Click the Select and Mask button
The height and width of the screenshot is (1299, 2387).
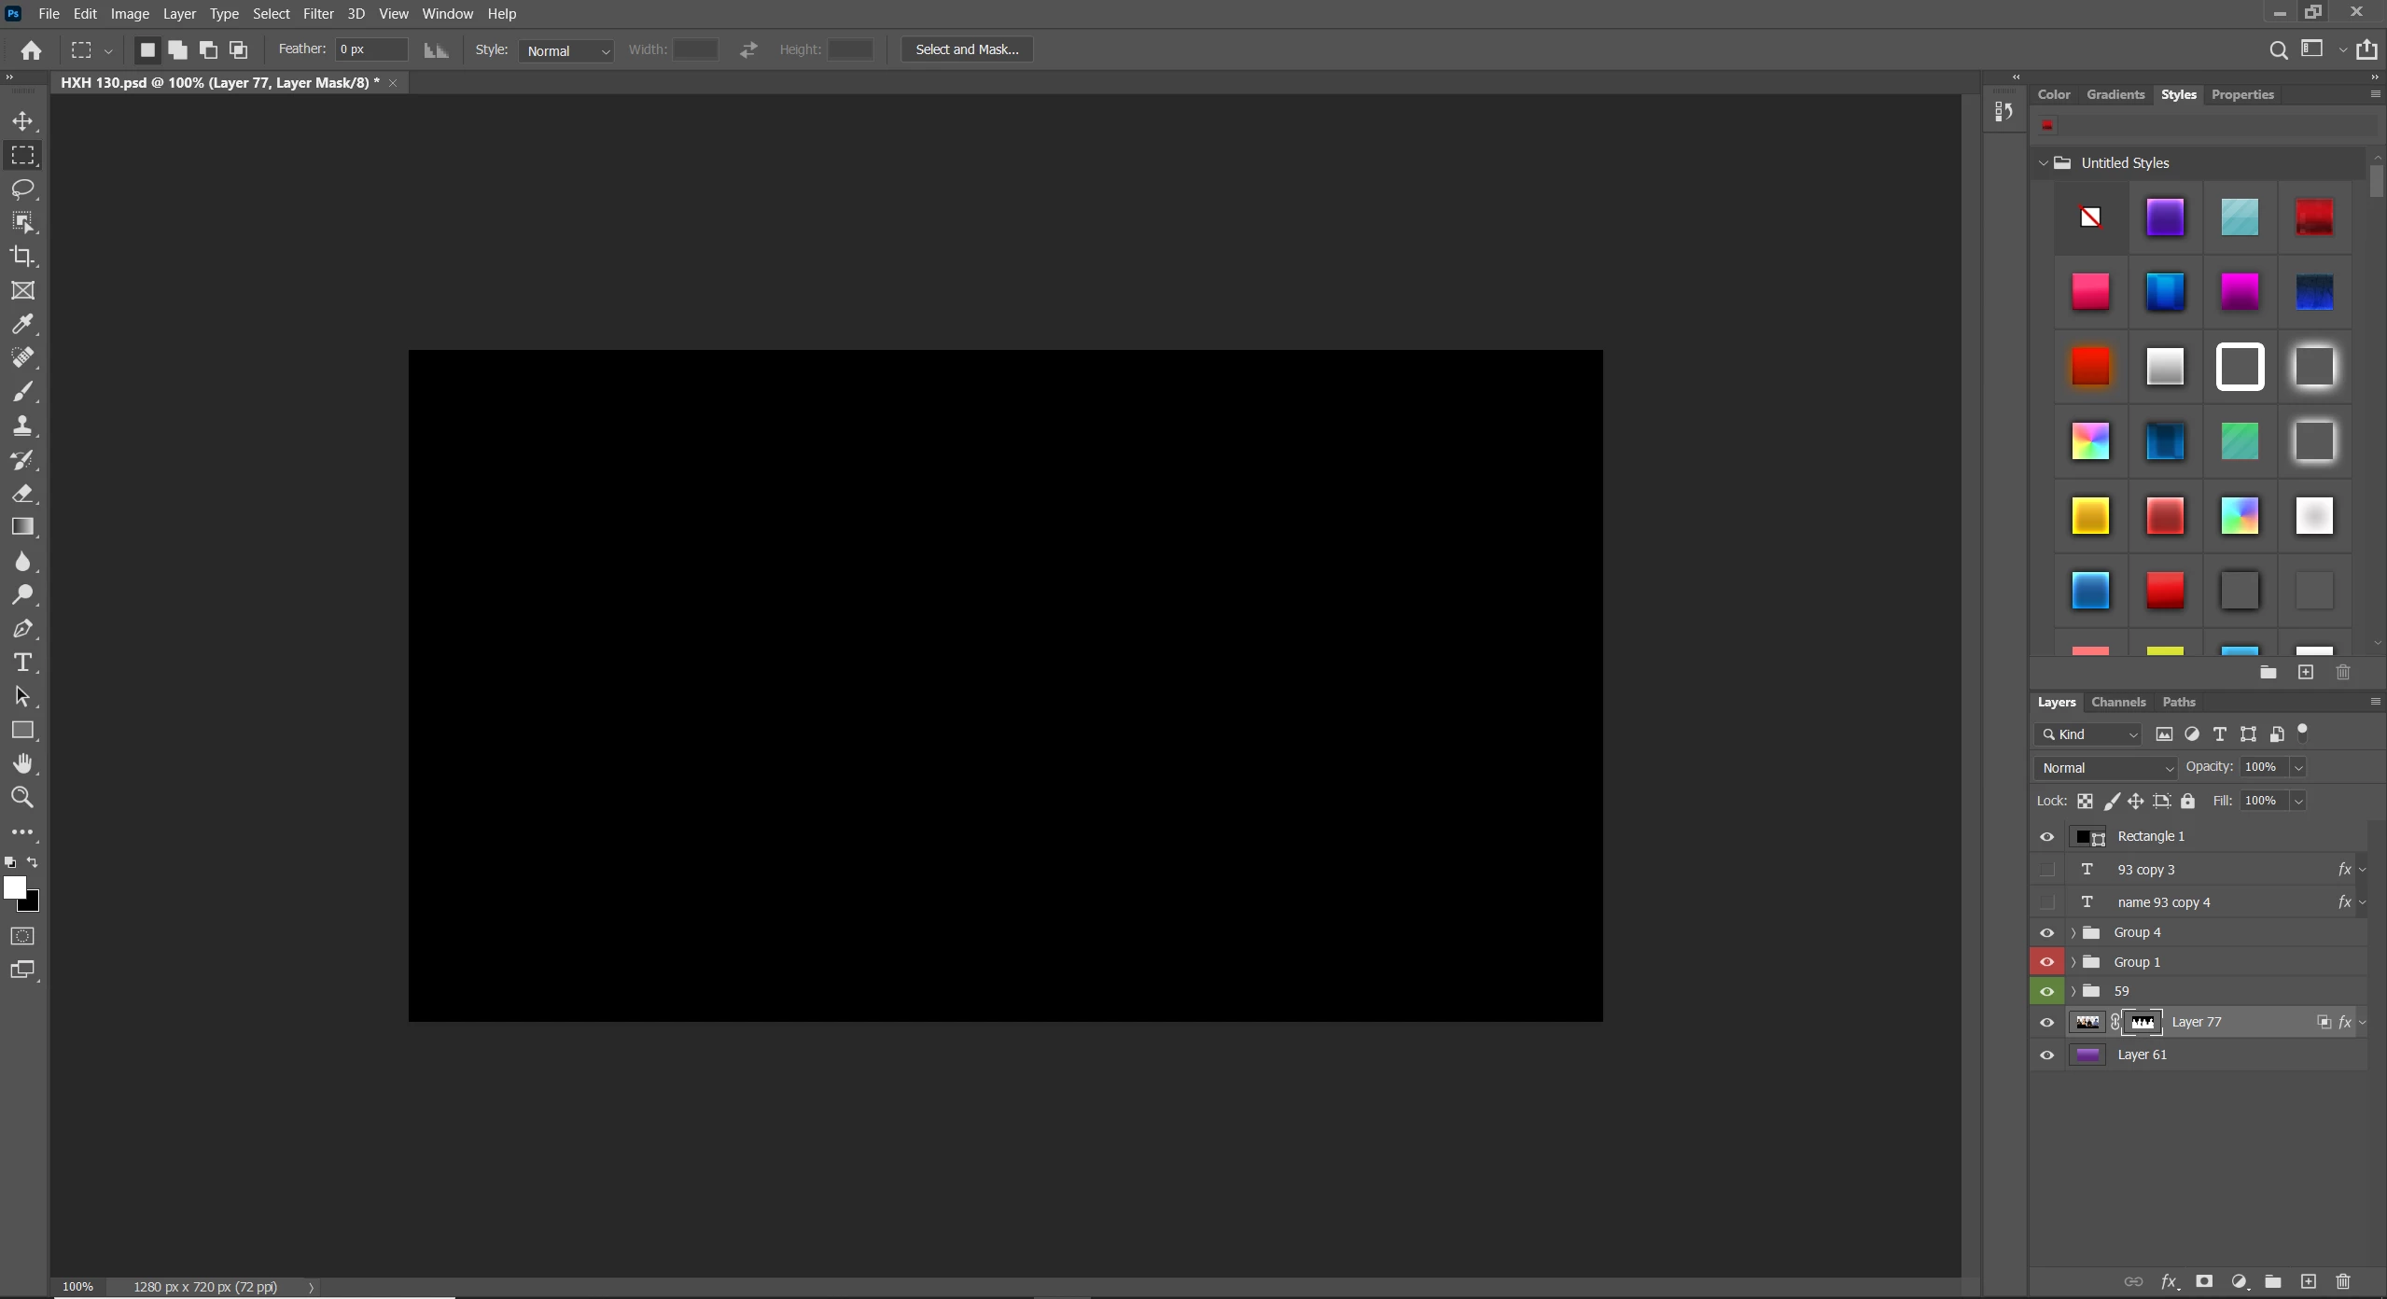point(966,49)
